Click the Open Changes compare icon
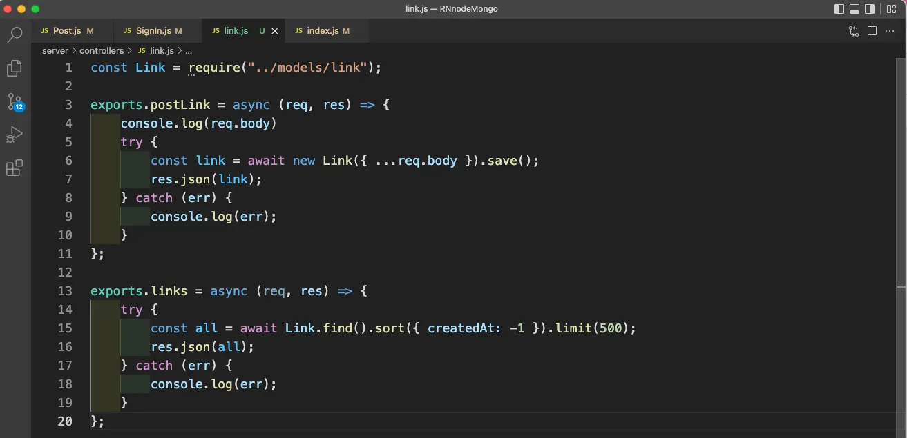907x438 pixels. click(x=854, y=31)
